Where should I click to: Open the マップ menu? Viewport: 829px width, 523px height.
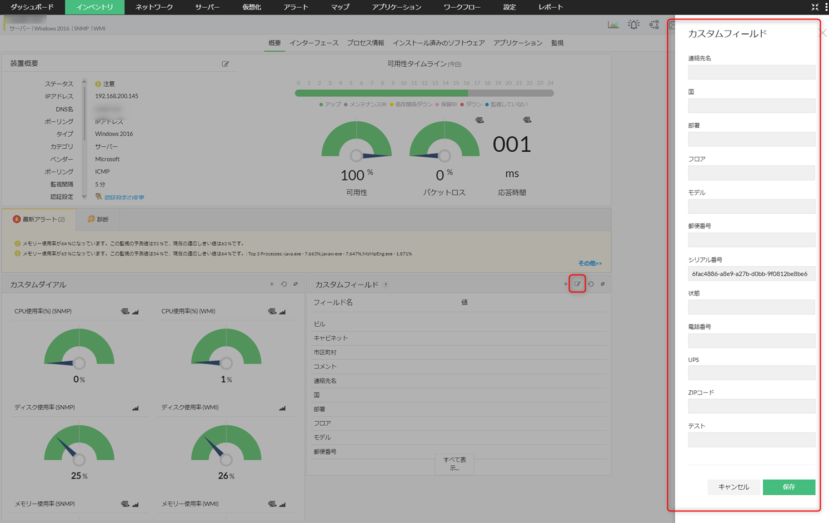click(x=340, y=7)
